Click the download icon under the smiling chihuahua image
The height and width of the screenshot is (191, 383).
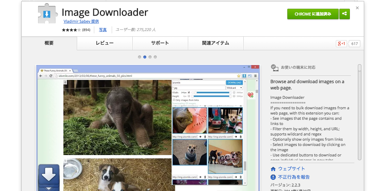click(205, 177)
